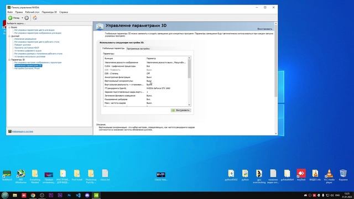Click Восстановить button below settings list
Image resolution: width=354 pixels, height=199 pixels.
181,111
